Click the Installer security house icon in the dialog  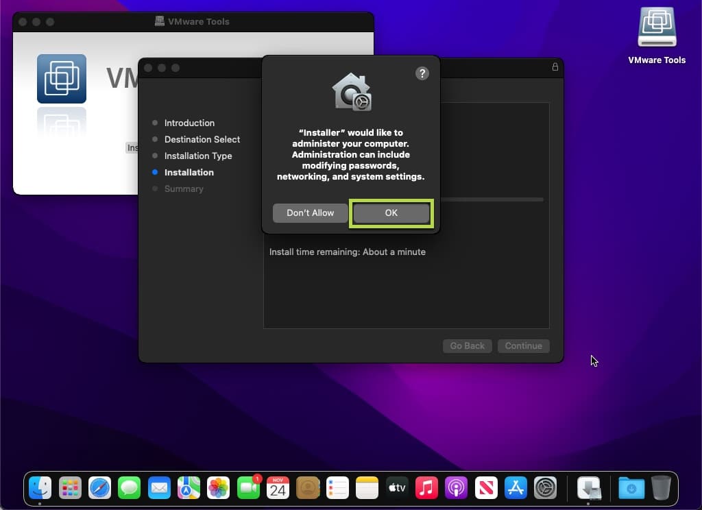pos(352,92)
